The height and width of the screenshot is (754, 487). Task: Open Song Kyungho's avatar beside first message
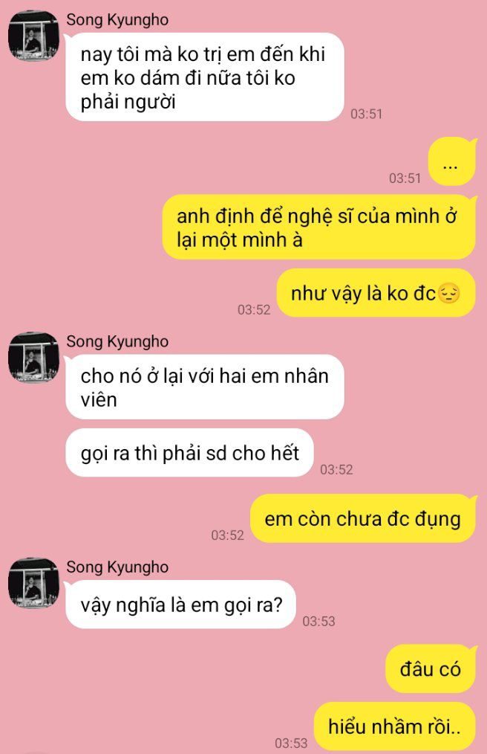point(33,36)
